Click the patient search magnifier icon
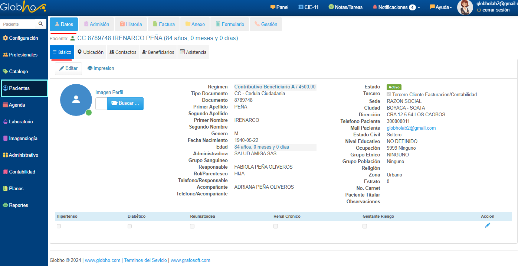The width and height of the screenshot is (518, 266). tap(41, 24)
